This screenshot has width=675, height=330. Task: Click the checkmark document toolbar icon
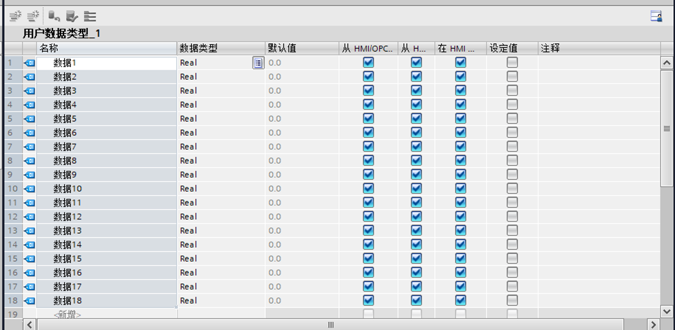[72, 16]
